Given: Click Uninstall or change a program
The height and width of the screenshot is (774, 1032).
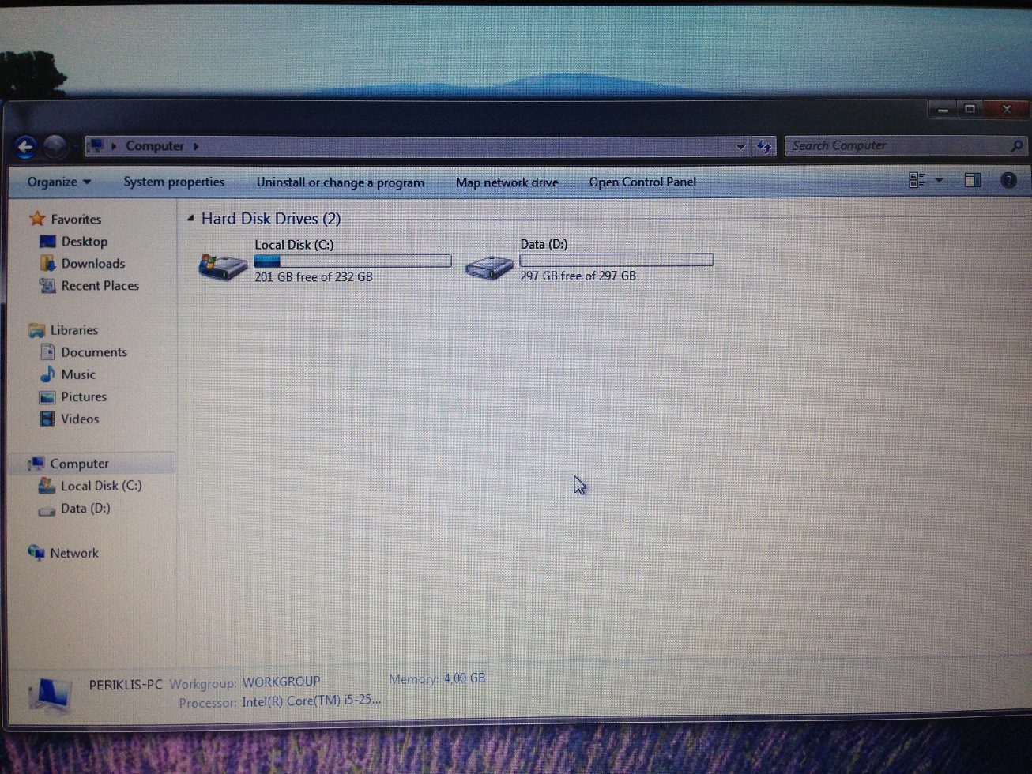Looking at the screenshot, I should [x=340, y=182].
